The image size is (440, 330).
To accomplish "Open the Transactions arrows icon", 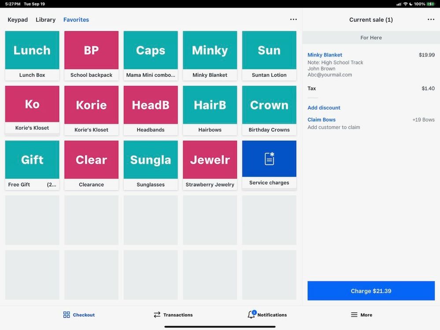I will (x=157, y=315).
